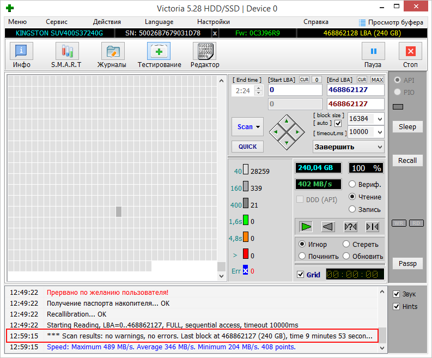Click the CUR button beside Start LBA
Image resolution: width=432 pixels, height=358 pixels.
click(304, 80)
